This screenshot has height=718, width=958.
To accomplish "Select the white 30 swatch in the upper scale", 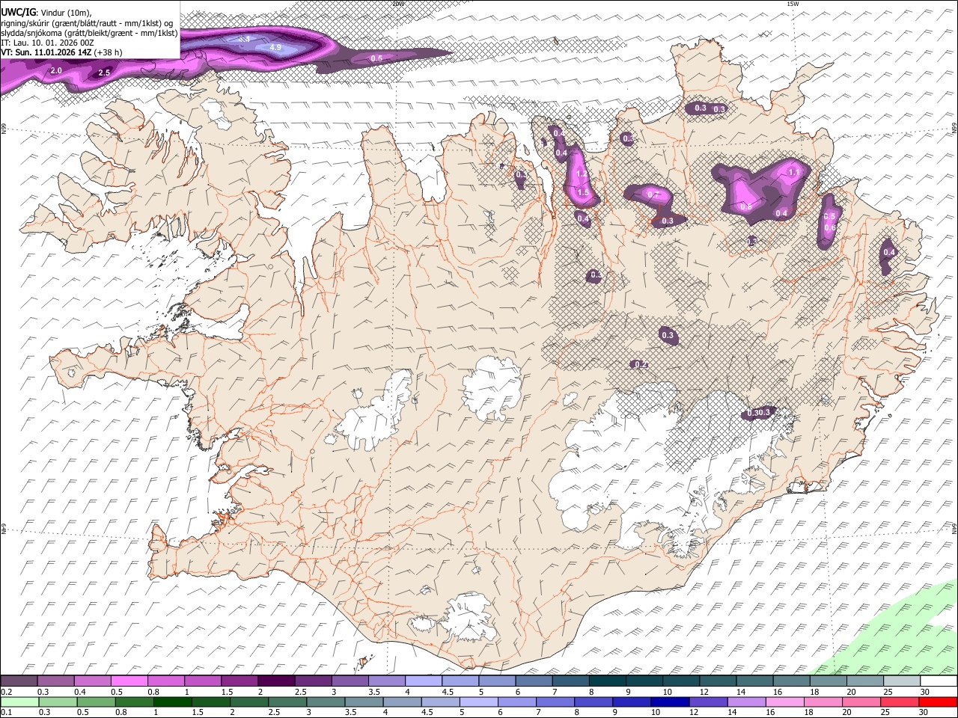I will pos(939,681).
